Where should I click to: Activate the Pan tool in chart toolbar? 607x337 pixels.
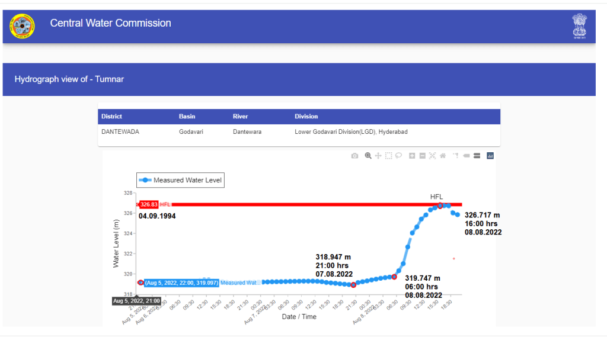click(378, 156)
